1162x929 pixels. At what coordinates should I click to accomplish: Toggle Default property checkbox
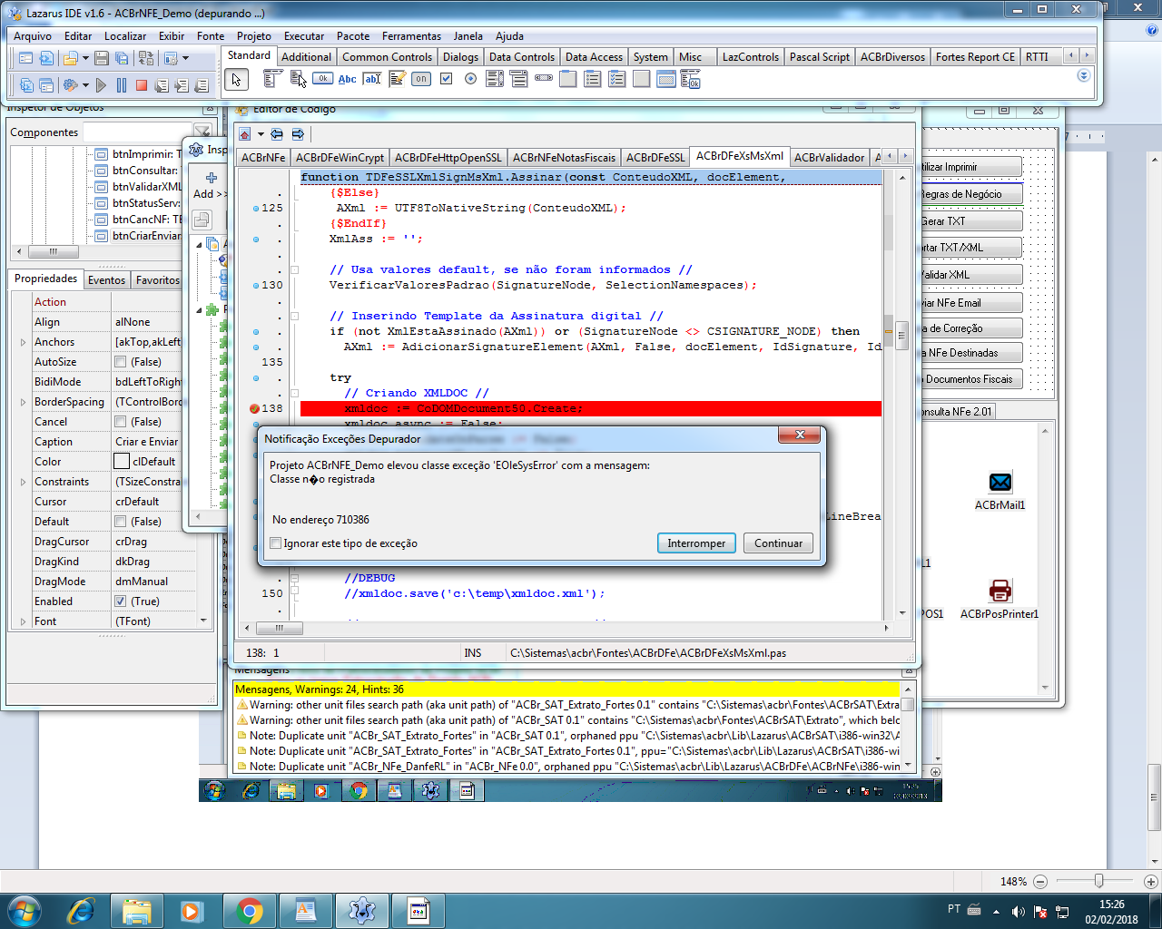pos(120,522)
